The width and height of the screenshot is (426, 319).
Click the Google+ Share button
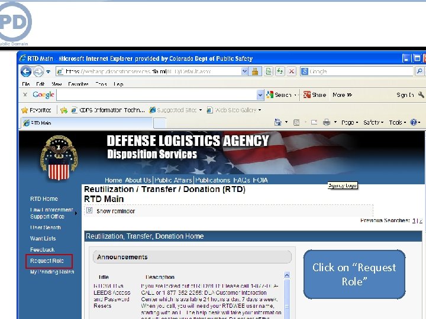[x=315, y=95]
